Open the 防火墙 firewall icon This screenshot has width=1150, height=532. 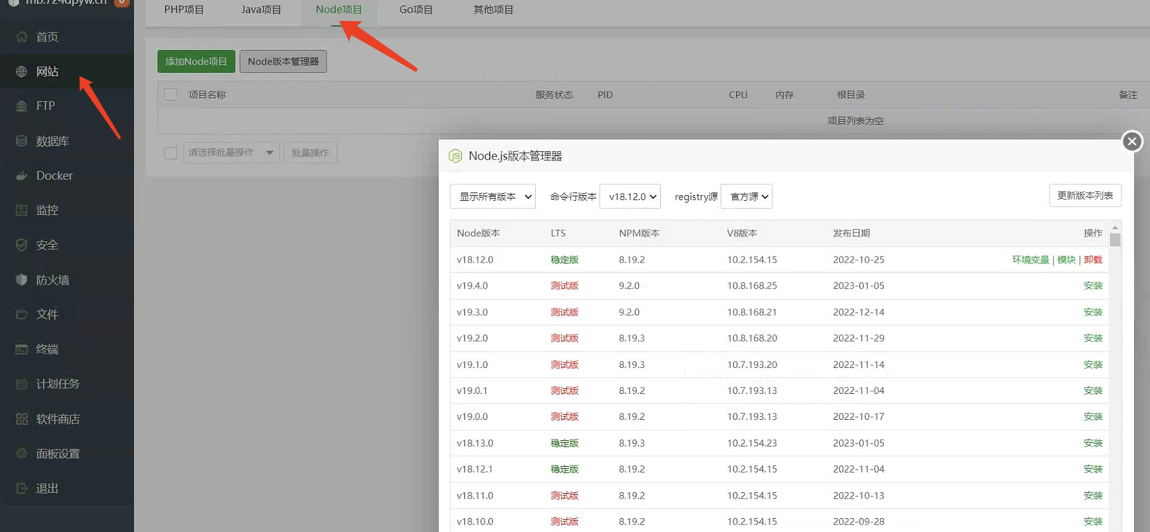point(22,279)
